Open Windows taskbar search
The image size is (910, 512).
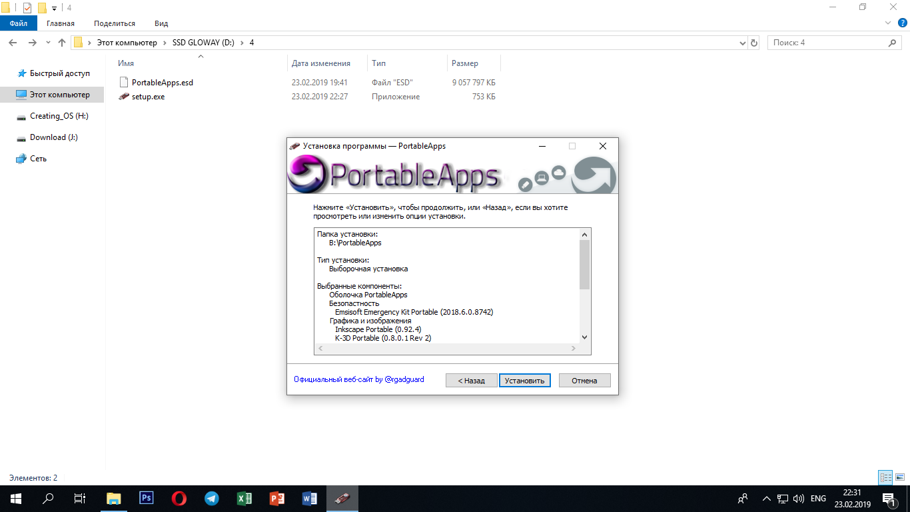48,499
